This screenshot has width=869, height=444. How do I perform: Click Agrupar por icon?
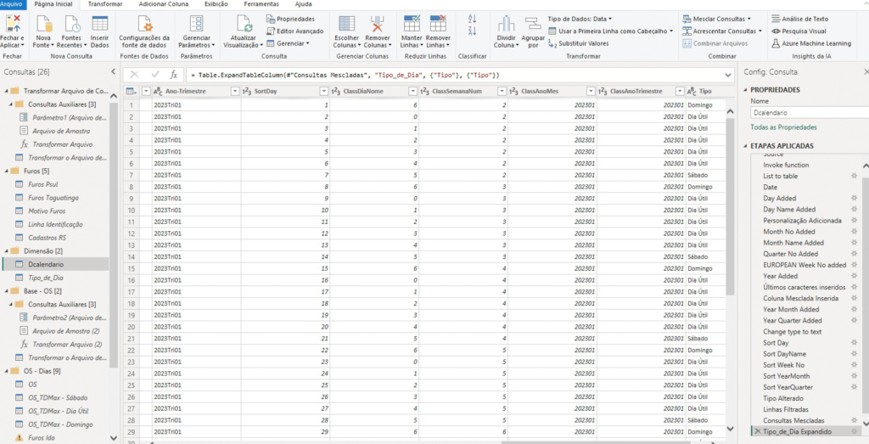tap(533, 25)
